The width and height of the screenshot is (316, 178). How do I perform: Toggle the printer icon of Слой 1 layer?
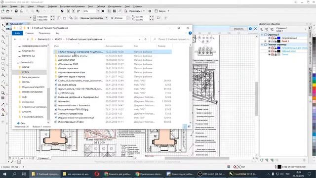coord(272,41)
